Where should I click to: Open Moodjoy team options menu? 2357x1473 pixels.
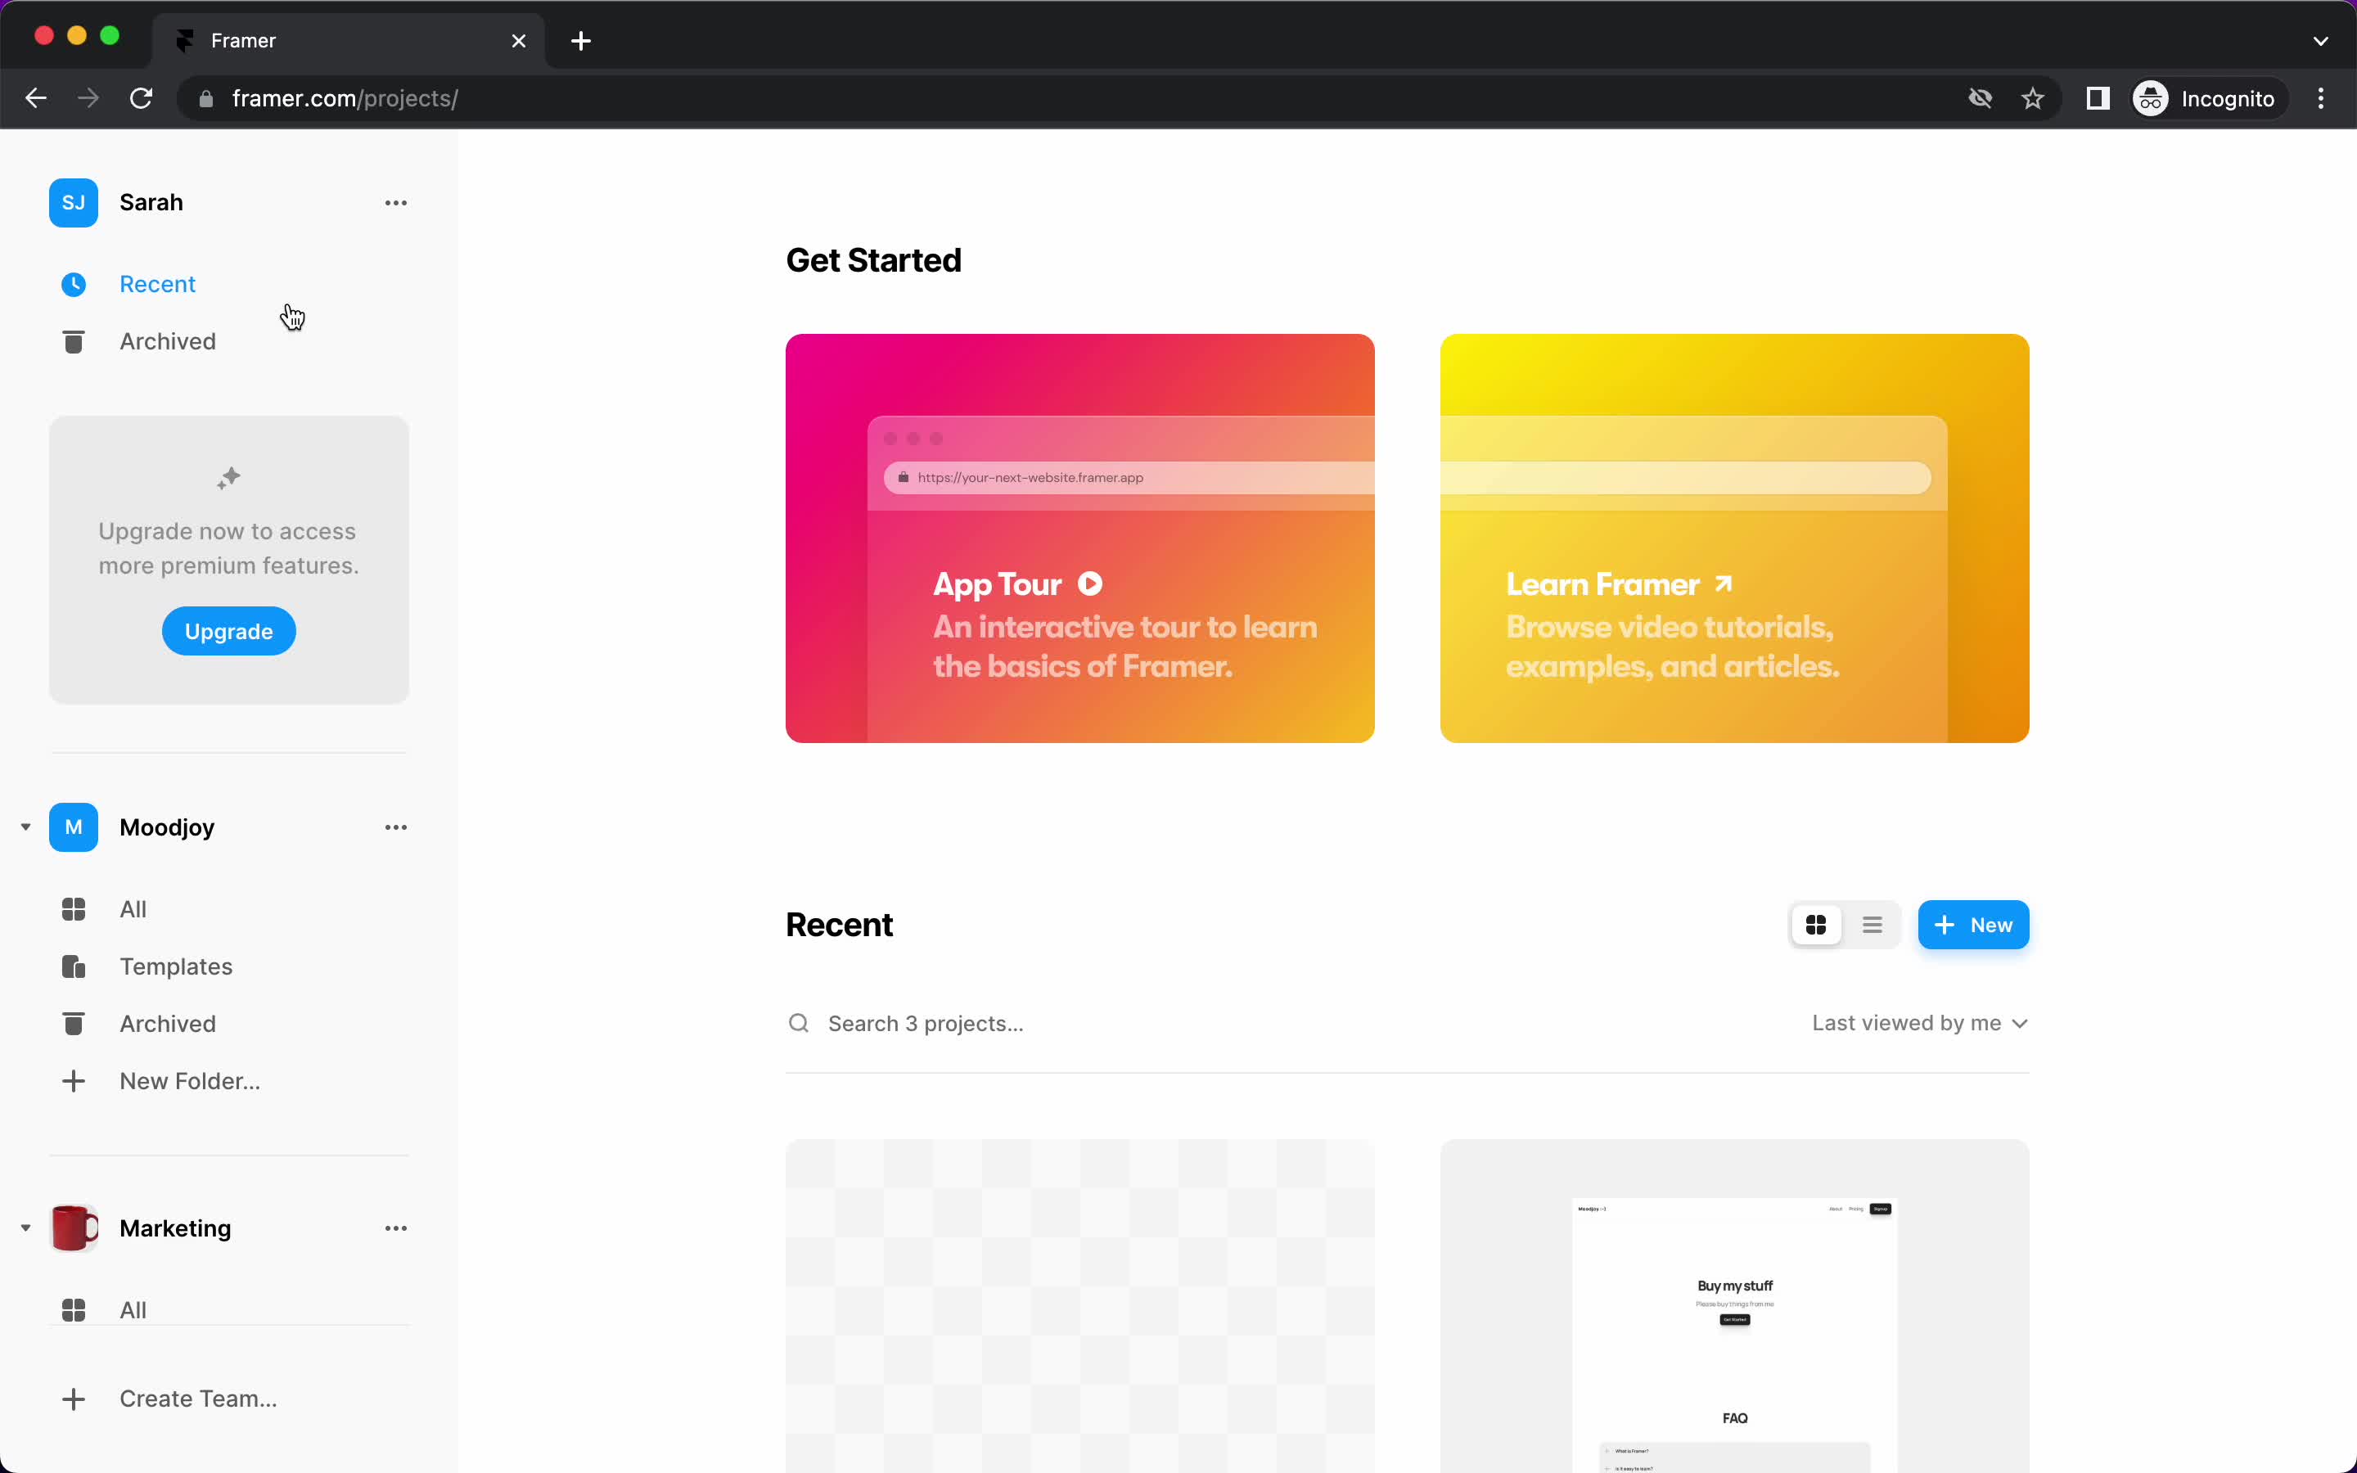pos(394,827)
